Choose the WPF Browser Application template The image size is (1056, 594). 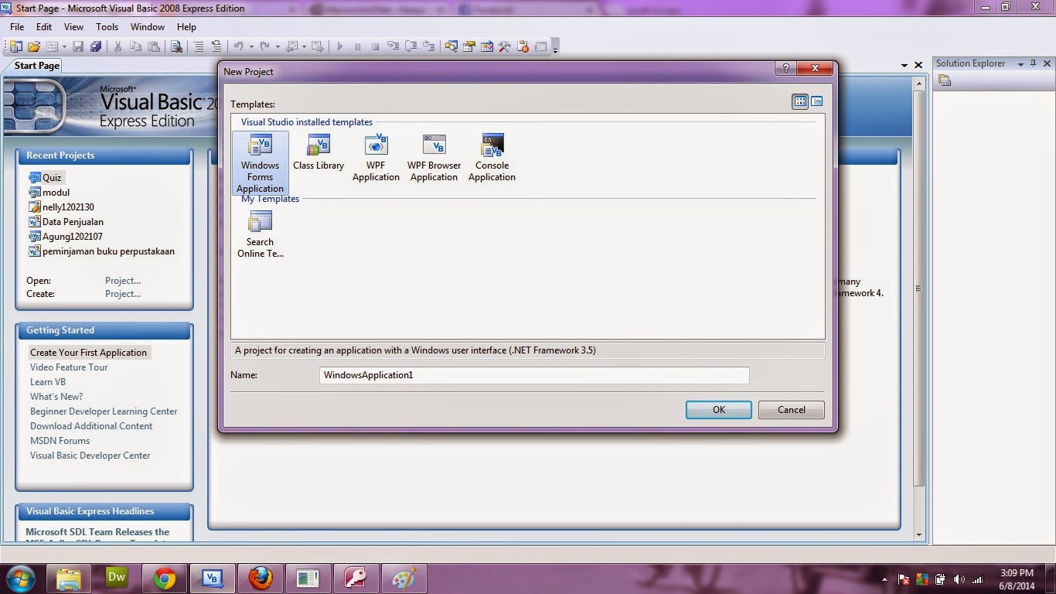[x=434, y=159]
